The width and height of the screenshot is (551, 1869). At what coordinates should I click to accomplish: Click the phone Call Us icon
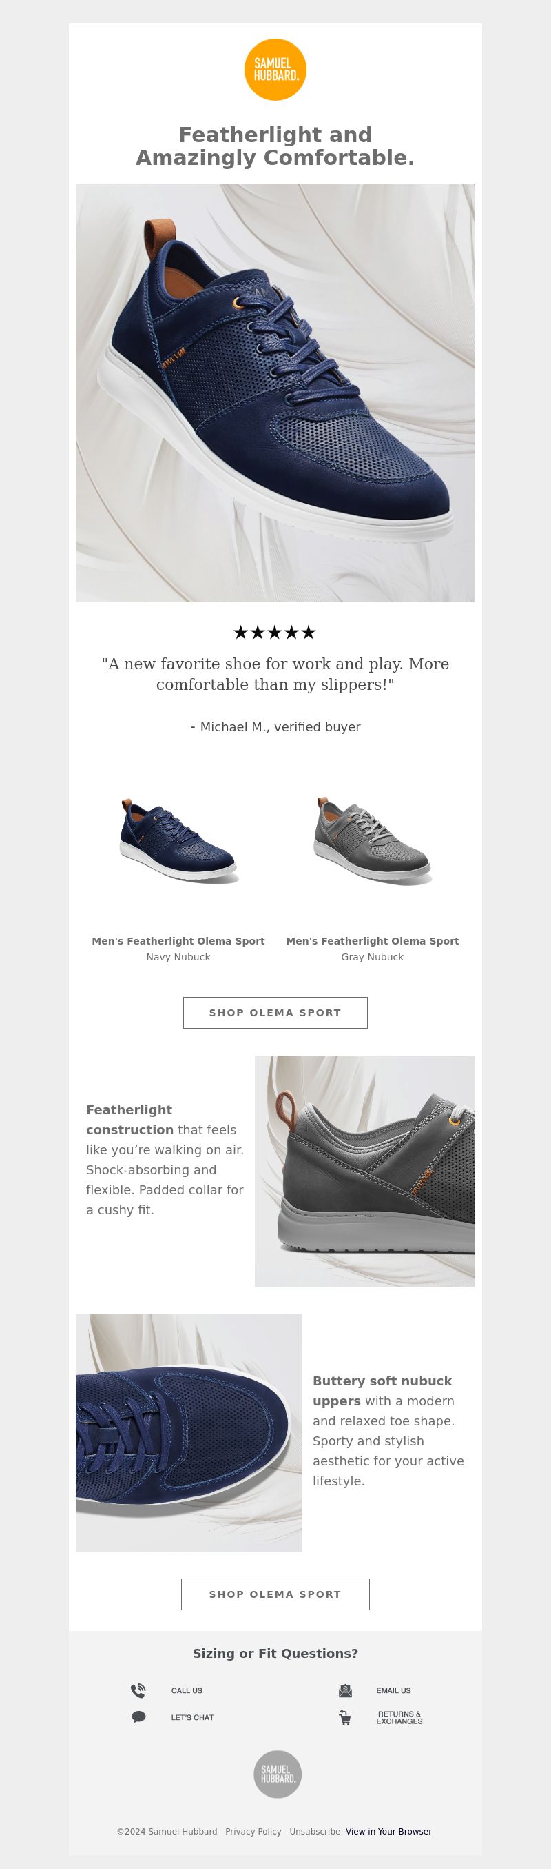click(x=138, y=1690)
